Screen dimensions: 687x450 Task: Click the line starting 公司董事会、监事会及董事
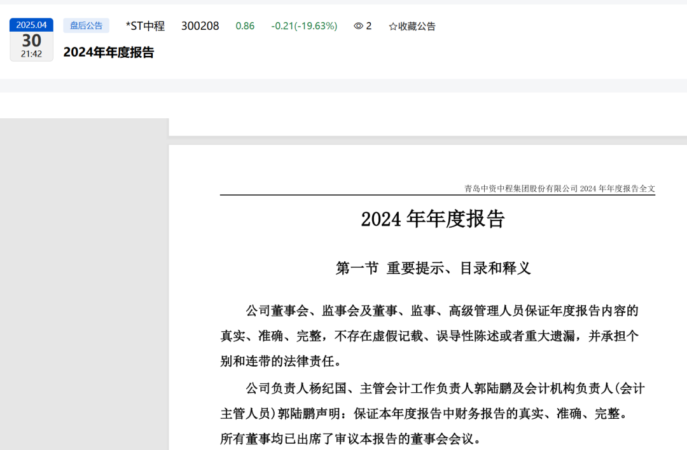(441, 311)
